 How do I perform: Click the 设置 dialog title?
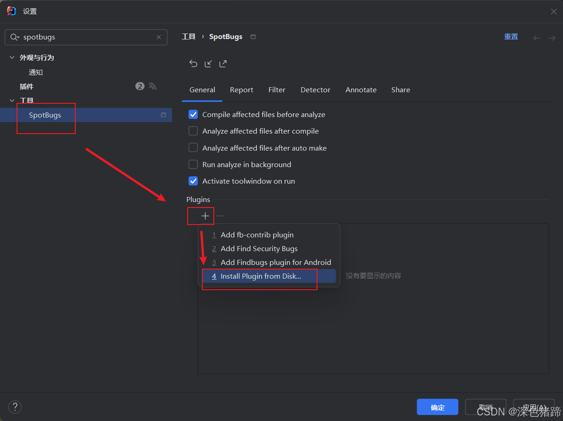tap(30, 11)
